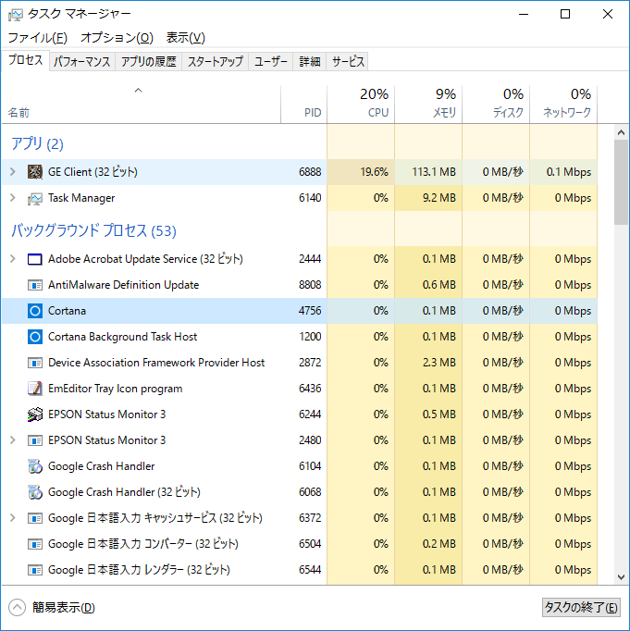Click the scrollbar up arrow
The width and height of the screenshot is (630, 631).
621,132
